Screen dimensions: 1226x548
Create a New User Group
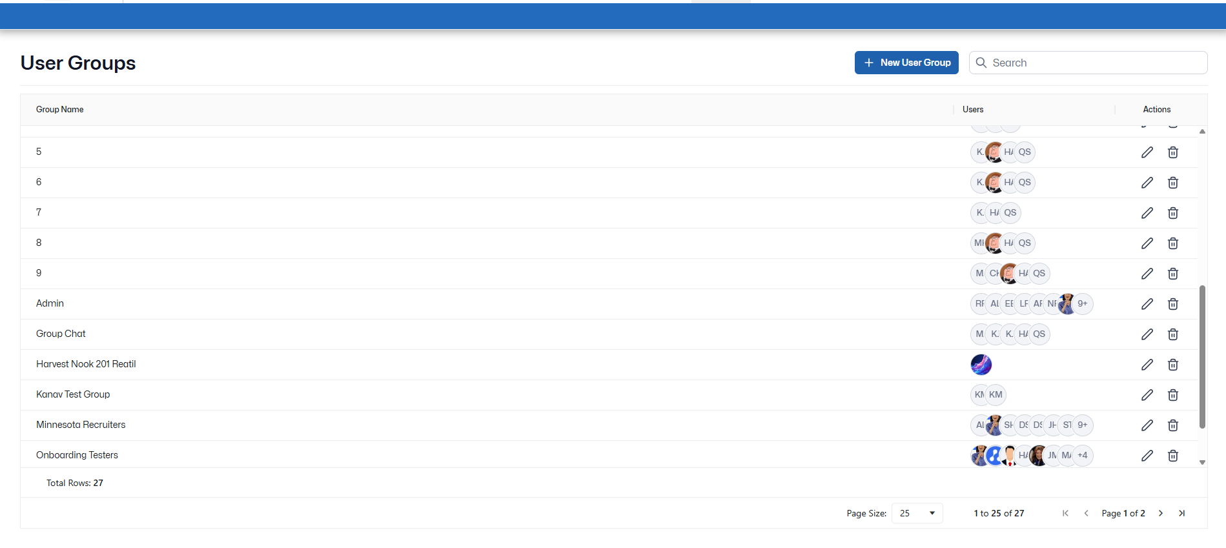[x=906, y=63]
